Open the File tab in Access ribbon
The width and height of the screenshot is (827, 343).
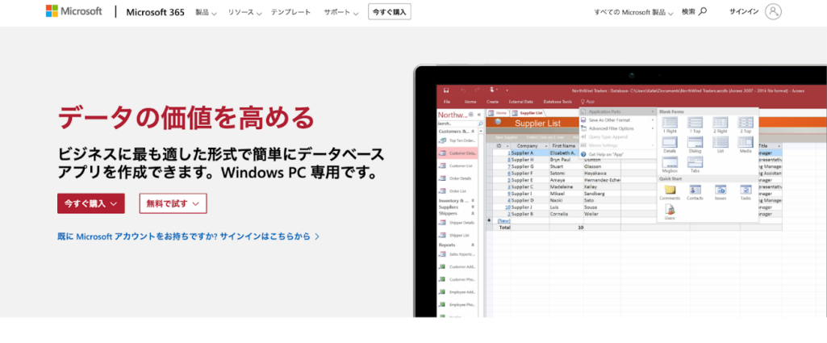pyautogui.click(x=447, y=102)
